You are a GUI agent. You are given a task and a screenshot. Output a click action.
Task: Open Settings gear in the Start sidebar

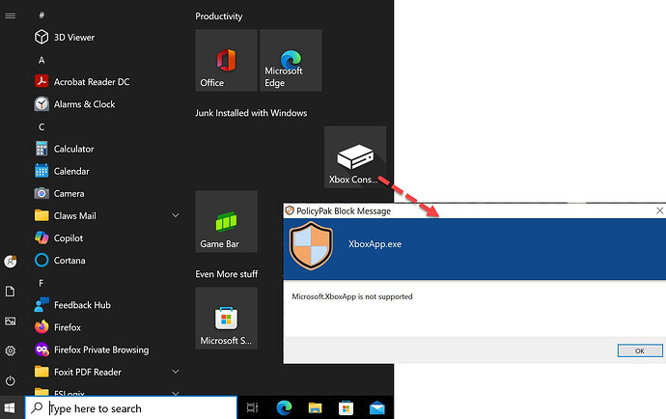tap(11, 350)
